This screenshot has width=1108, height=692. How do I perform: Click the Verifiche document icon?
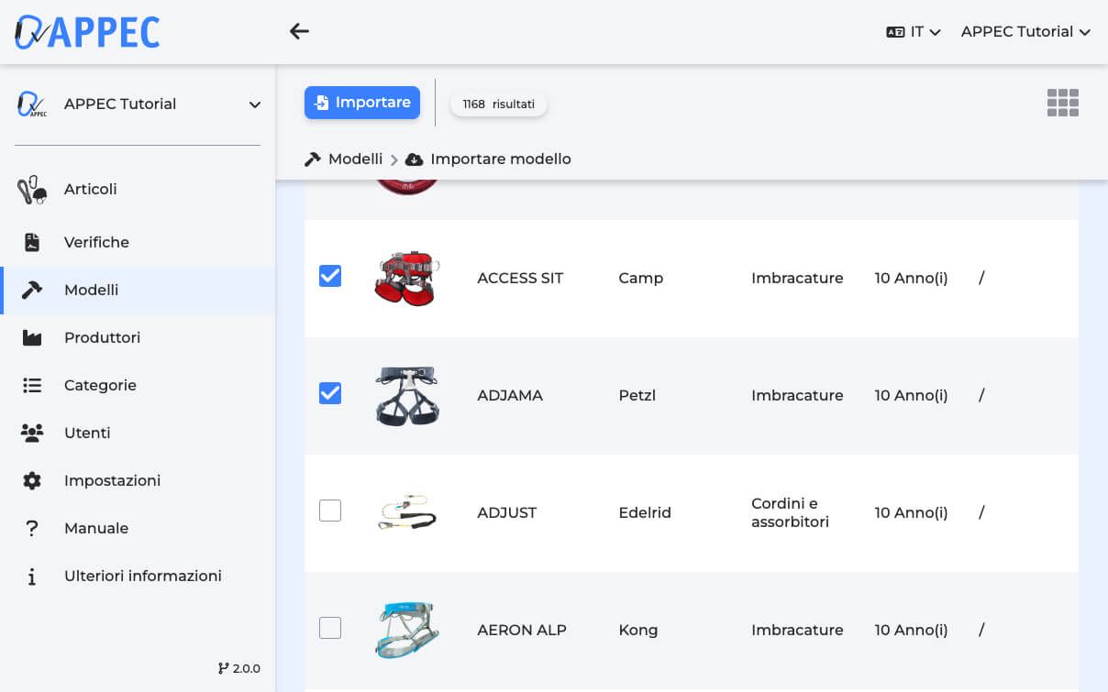(x=32, y=242)
